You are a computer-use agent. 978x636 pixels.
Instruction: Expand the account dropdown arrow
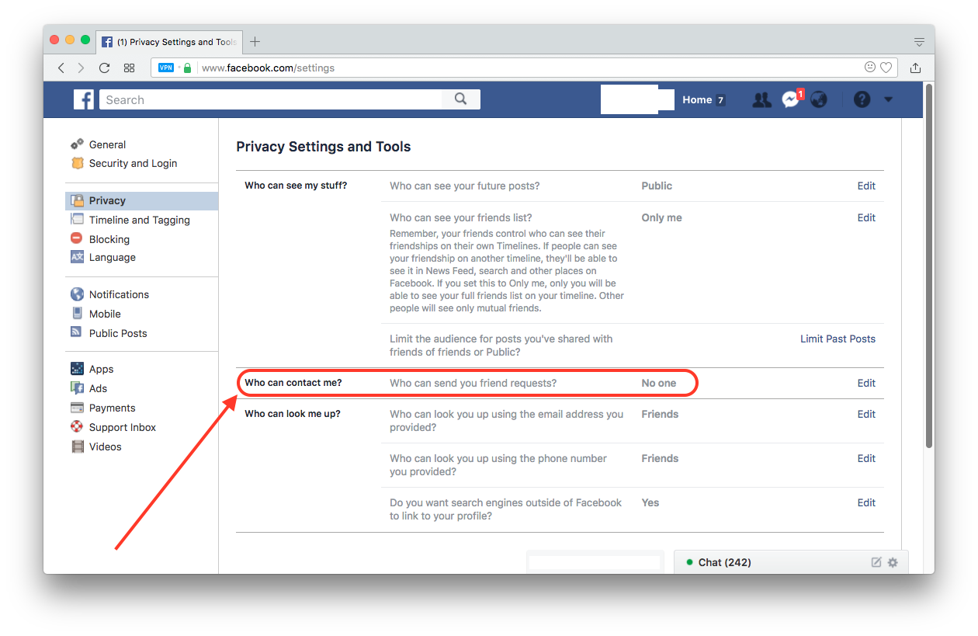click(889, 99)
